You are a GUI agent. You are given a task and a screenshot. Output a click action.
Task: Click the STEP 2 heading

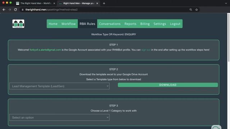click(114, 69)
